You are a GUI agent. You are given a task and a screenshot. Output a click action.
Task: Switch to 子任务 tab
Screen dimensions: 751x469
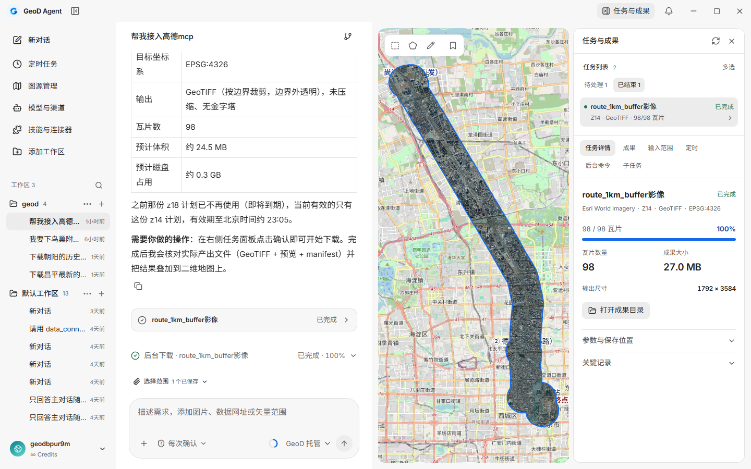[632, 166]
